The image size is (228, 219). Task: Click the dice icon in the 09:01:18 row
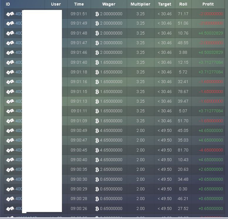click(10, 72)
